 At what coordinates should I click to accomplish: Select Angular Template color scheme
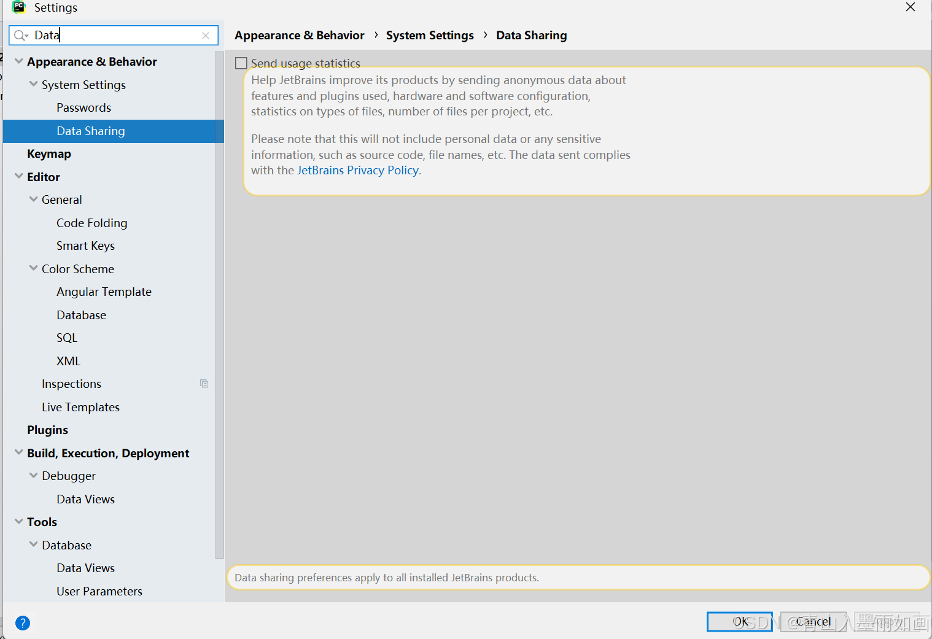[x=104, y=292]
